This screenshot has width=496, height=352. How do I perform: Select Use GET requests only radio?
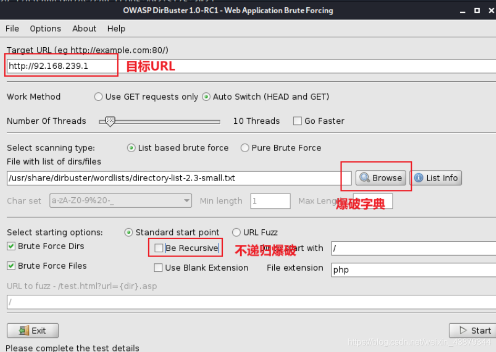click(98, 97)
